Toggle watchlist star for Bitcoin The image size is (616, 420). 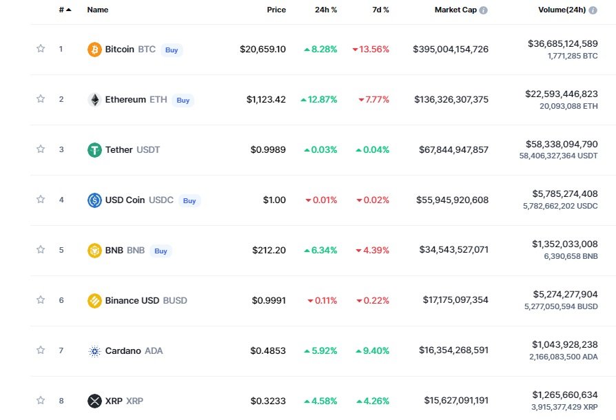(x=41, y=49)
